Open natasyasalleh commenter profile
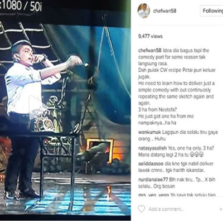Screen dimensions: 223x223 click(x=152, y=148)
